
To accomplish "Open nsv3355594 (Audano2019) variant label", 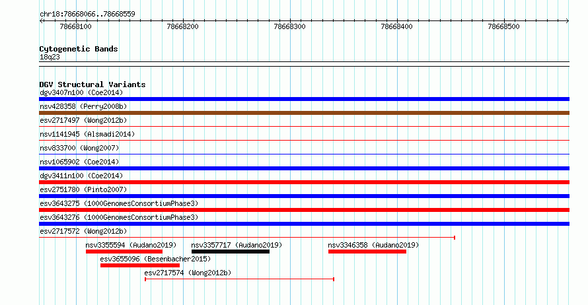I will [x=131, y=245].
